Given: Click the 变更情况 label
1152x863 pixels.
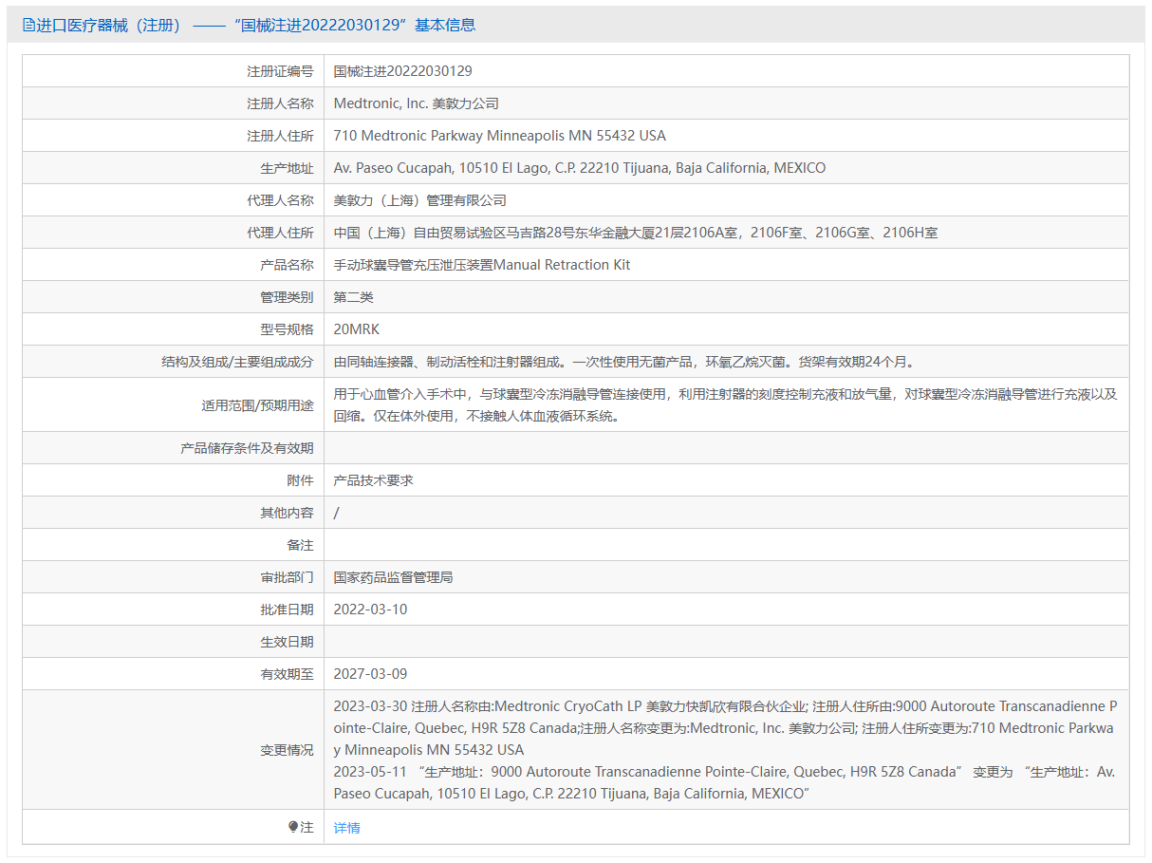Looking at the screenshot, I should [287, 750].
